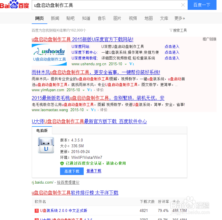The width and height of the screenshot is (222, 220).
Task: Open U盘装系统 2.0.0 中文正式版 row link
Action: tap(64, 211)
